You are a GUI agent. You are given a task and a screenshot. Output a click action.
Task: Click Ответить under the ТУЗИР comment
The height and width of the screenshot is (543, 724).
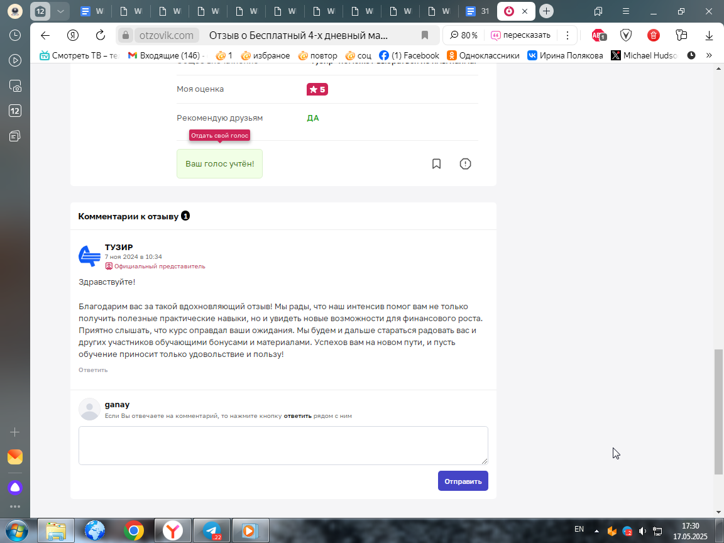point(93,370)
